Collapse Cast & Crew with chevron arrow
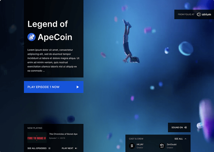Viewport: 214px width, 152px height. [186, 139]
